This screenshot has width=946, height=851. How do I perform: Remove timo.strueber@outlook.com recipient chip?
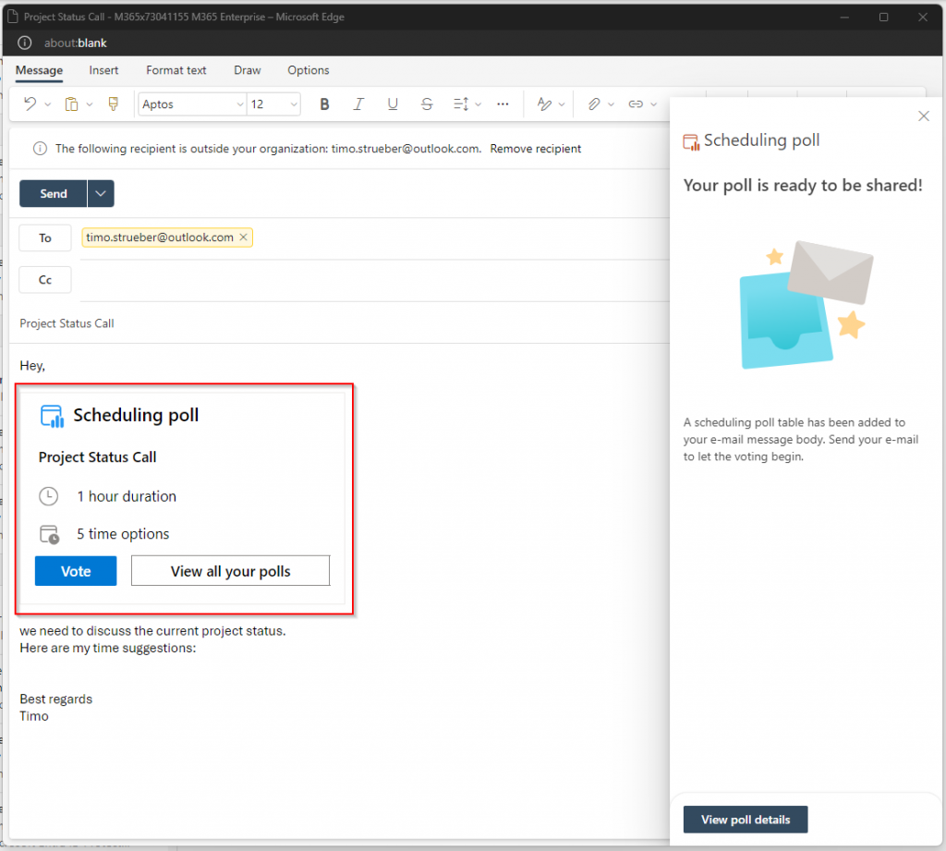243,237
